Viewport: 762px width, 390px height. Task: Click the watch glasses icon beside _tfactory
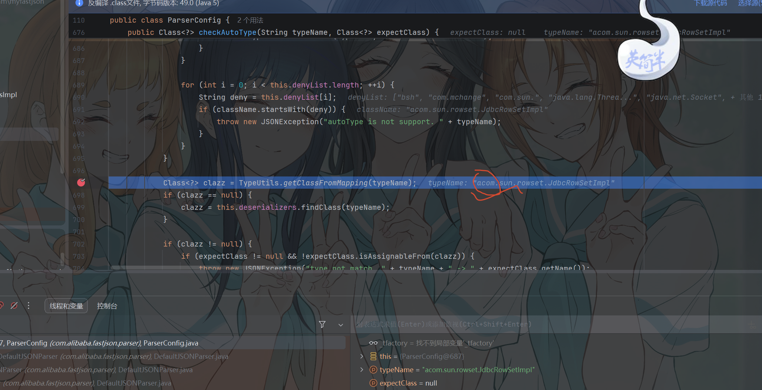[373, 343]
